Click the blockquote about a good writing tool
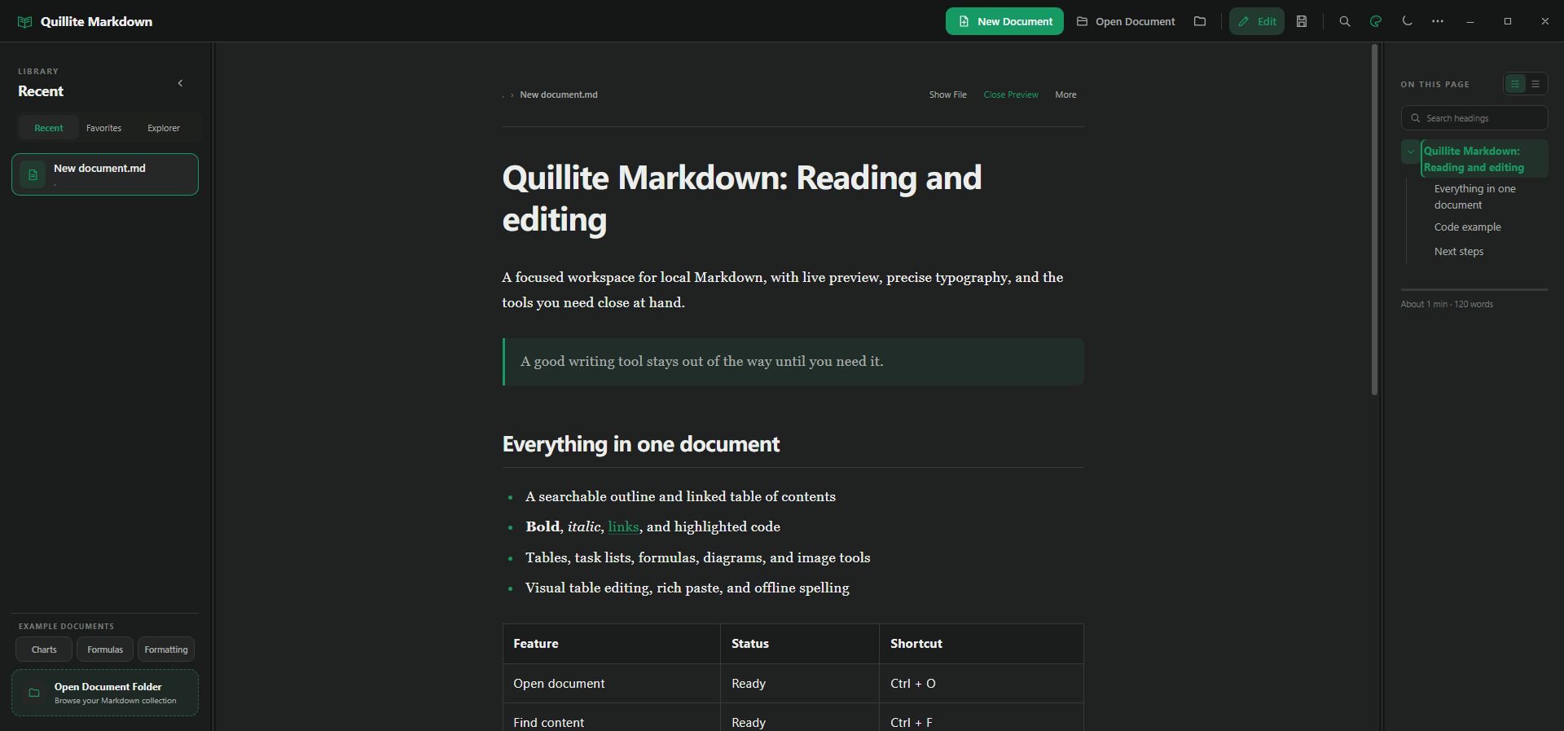 coord(793,362)
